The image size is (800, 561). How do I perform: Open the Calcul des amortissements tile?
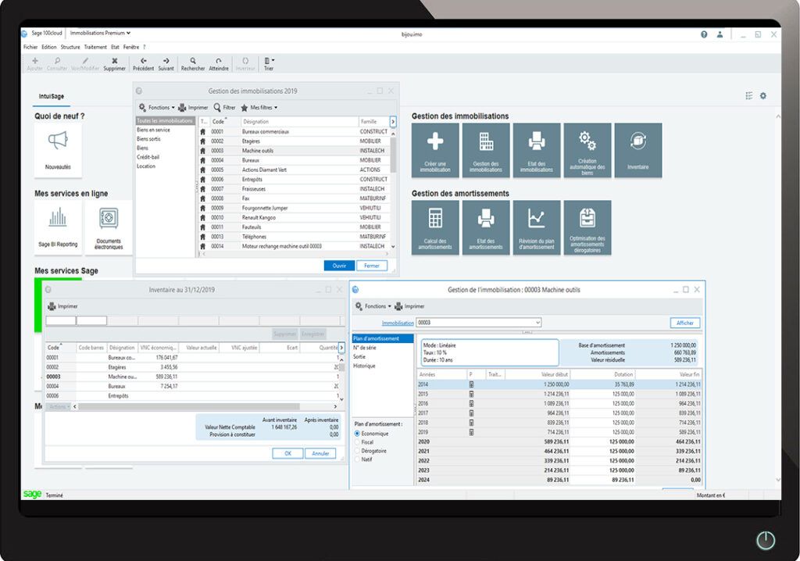click(x=435, y=227)
